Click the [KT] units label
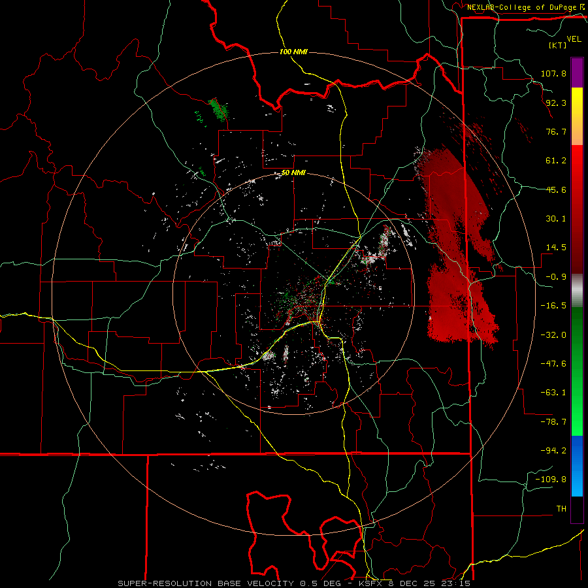Screen dimensions: 588x588 tap(558, 45)
